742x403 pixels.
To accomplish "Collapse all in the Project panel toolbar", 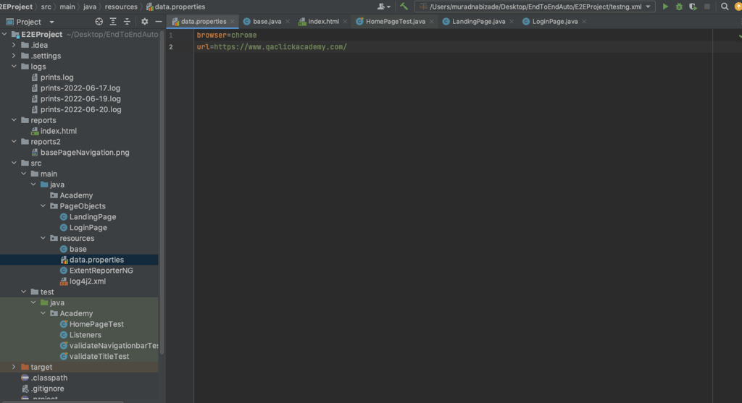I will [127, 22].
